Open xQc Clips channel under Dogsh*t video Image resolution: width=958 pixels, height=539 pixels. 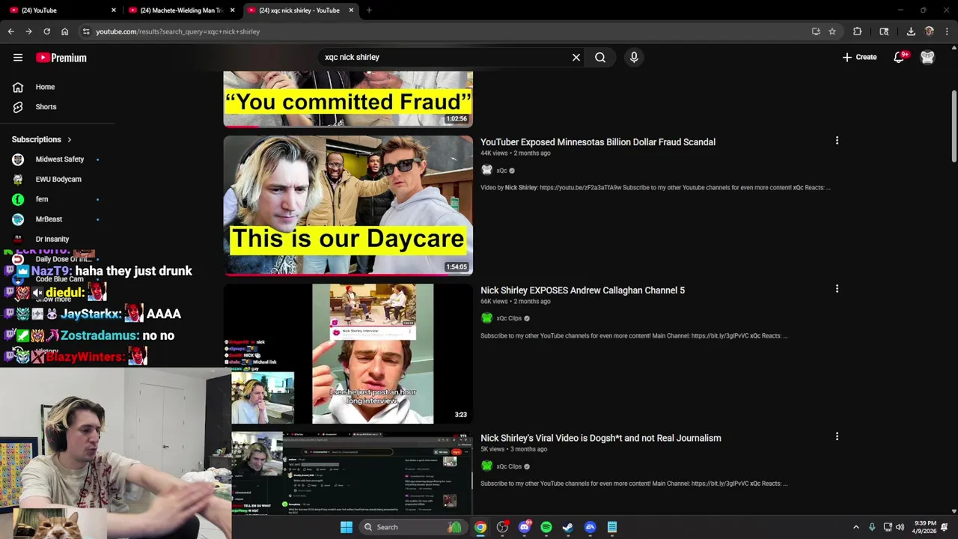[x=509, y=466]
